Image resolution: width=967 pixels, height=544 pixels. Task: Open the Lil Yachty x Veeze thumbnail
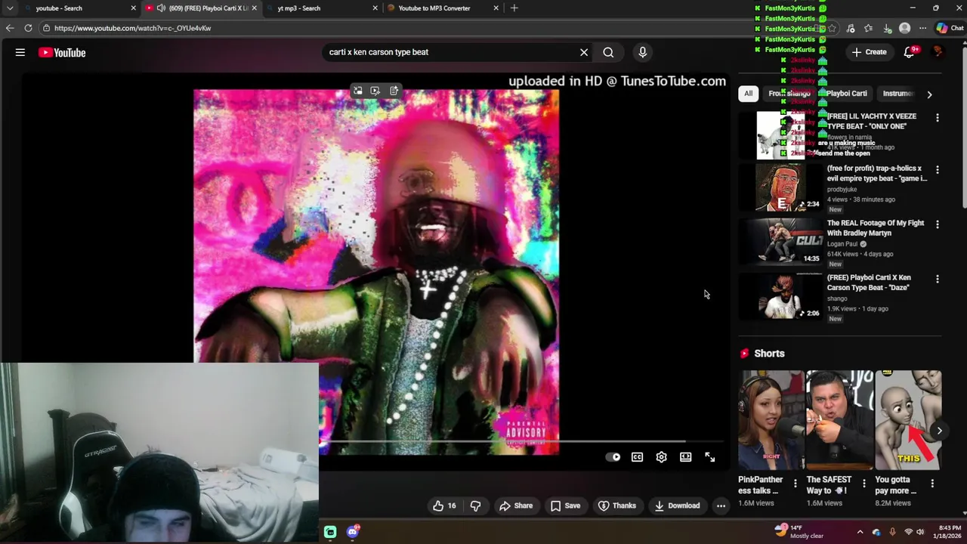coord(780,135)
